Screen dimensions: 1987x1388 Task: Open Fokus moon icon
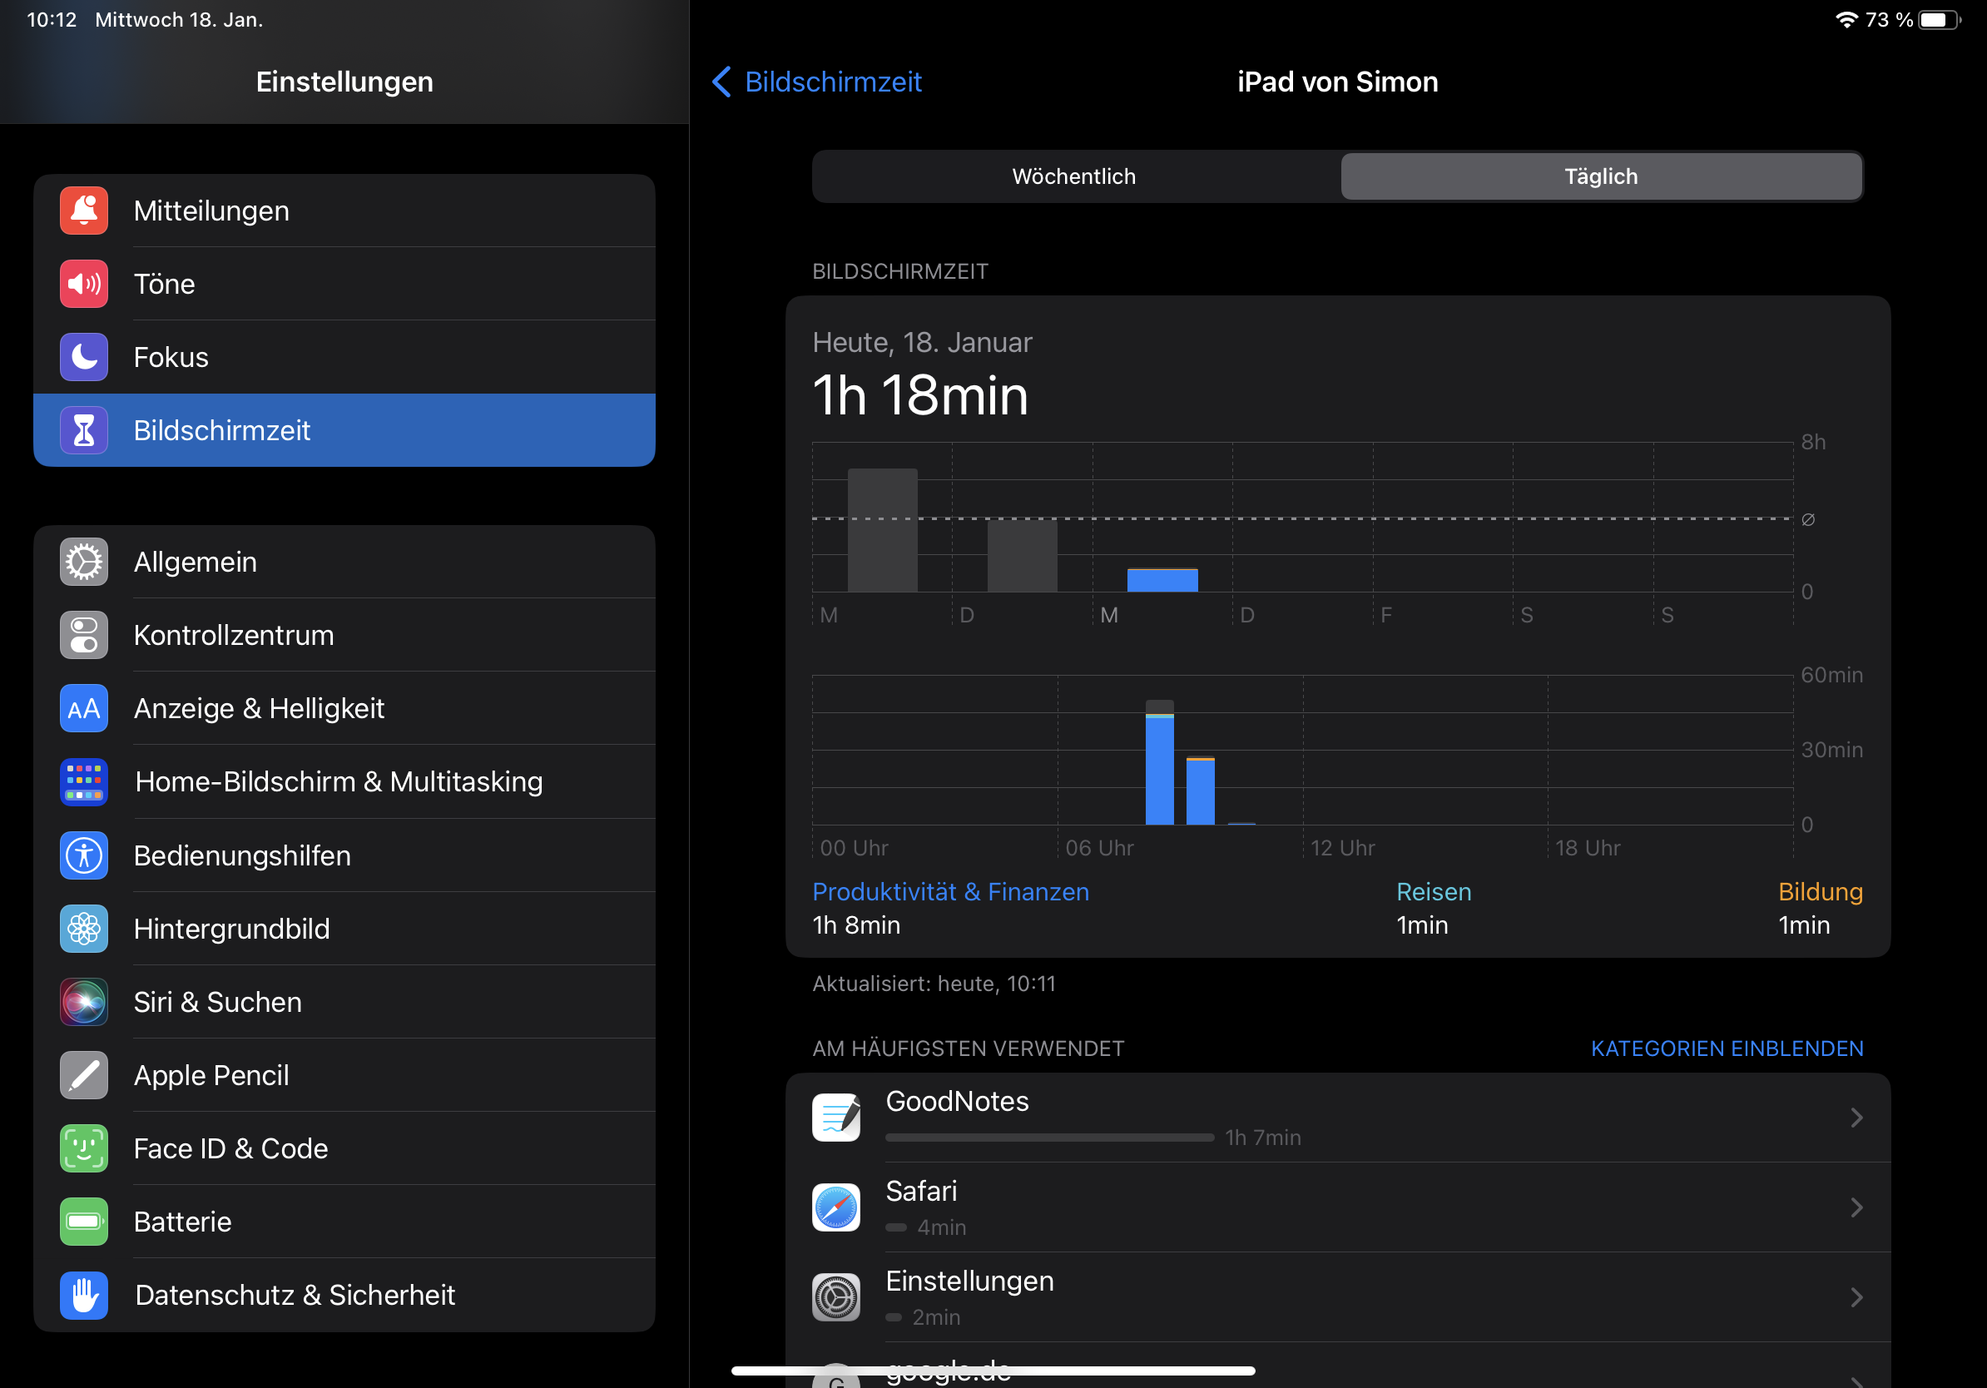[84, 357]
